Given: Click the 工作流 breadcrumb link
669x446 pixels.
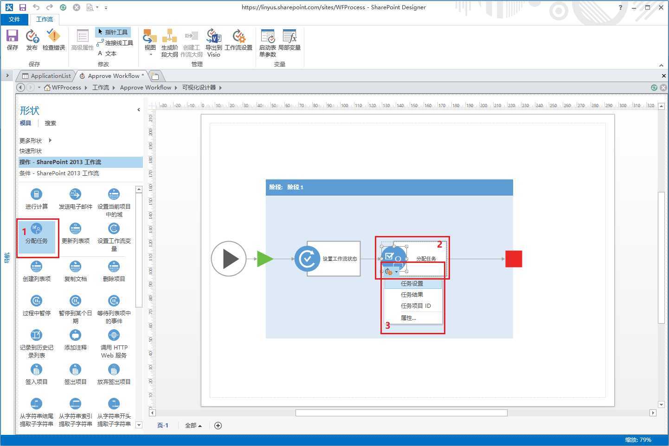Looking at the screenshot, I should 101,87.
